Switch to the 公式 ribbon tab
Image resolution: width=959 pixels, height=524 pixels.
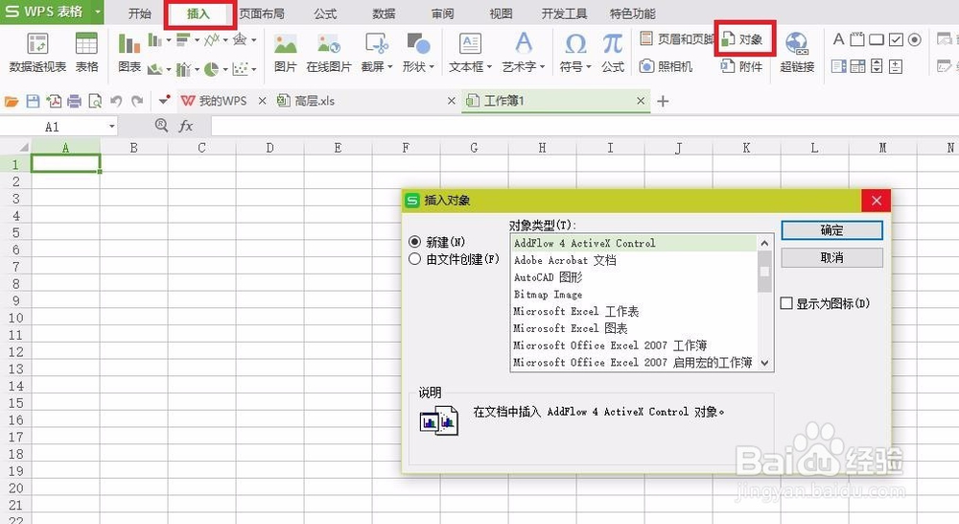pyautogui.click(x=325, y=13)
